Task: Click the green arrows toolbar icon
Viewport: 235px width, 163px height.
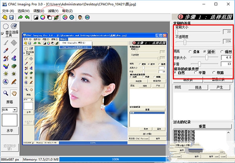Action: pyautogui.click(x=56, y=18)
